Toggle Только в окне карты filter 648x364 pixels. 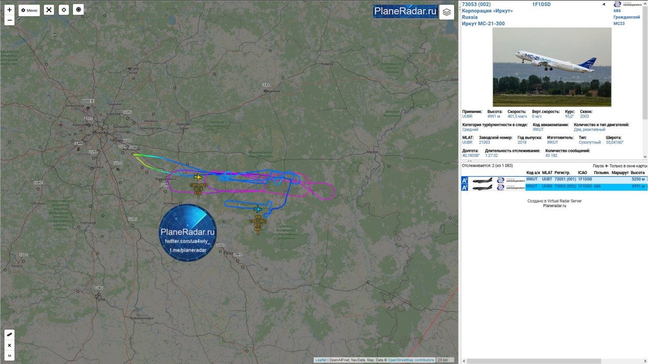coord(628,166)
